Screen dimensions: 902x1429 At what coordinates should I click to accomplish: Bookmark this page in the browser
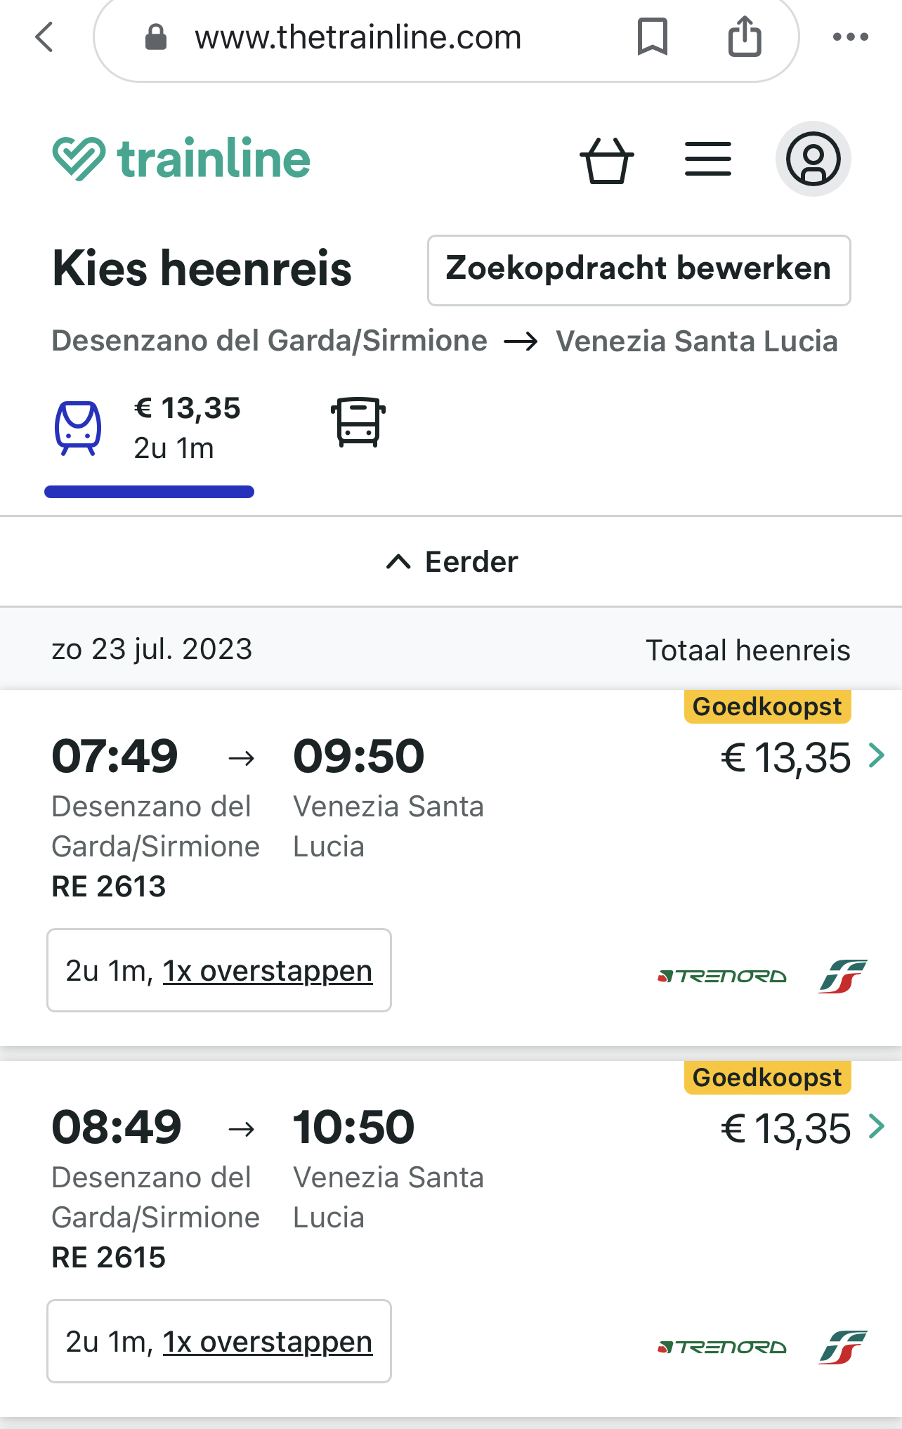coord(652,37)
